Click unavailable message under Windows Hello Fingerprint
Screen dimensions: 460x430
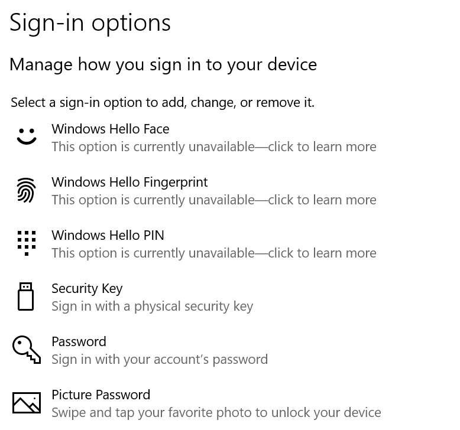214,200
